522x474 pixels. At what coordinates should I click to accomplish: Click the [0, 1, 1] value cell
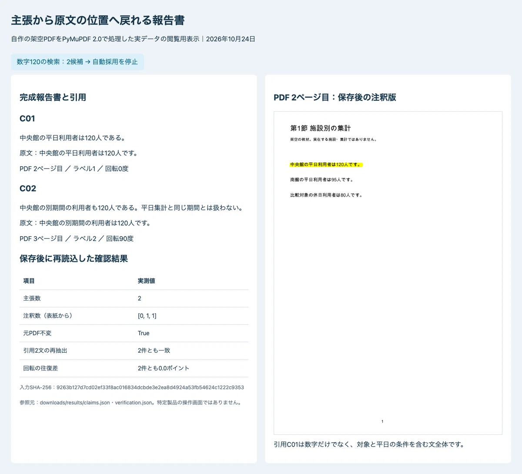147,316
